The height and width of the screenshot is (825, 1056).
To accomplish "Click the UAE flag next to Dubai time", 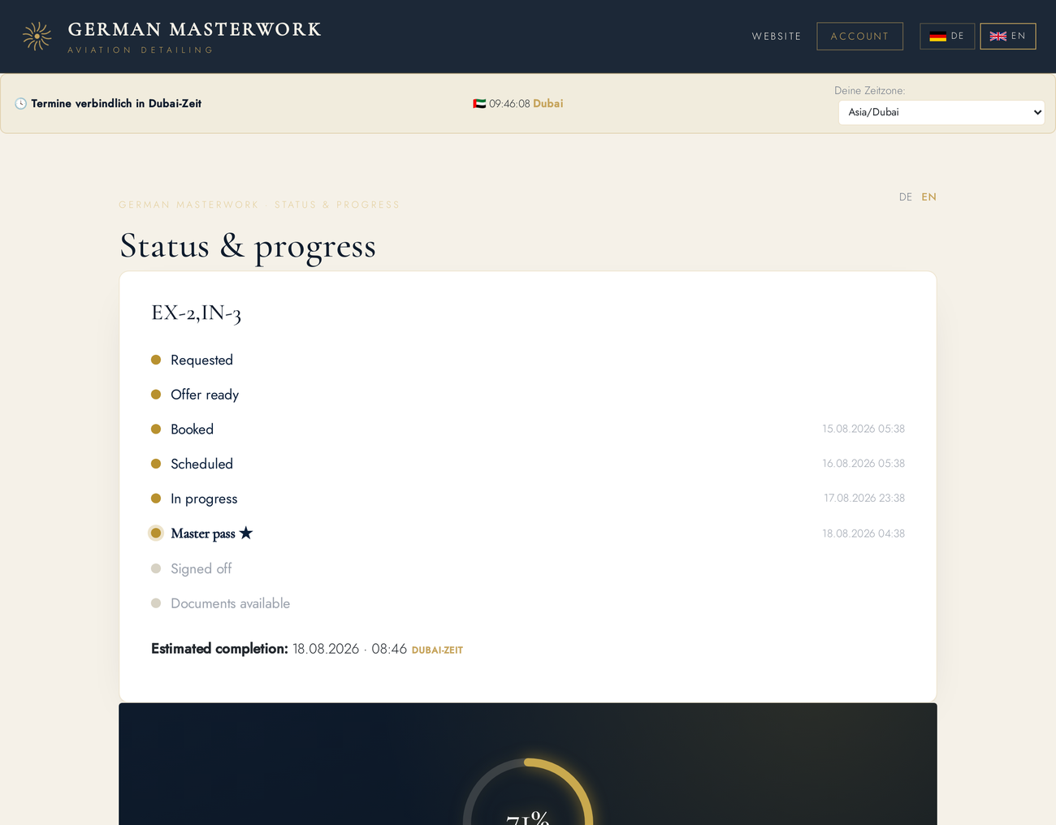I will (479, 104).
